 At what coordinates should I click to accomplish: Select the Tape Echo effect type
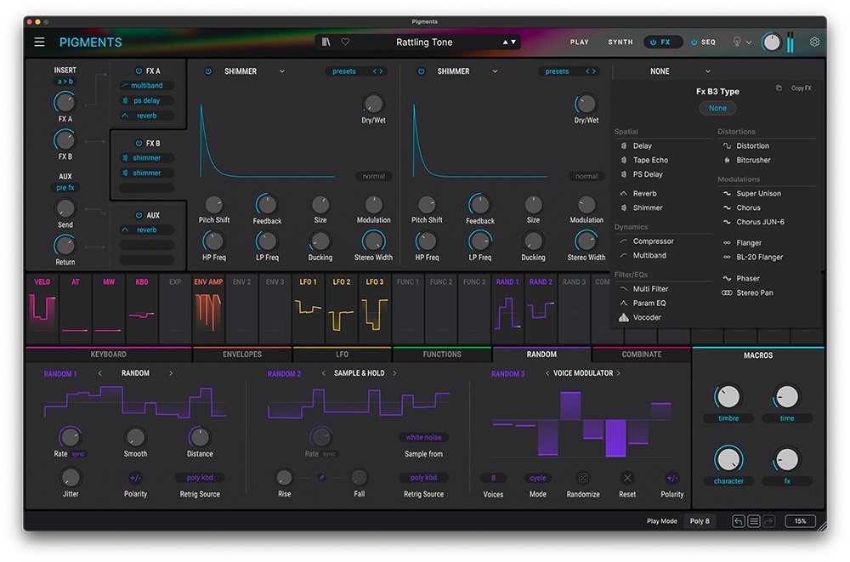644,160
